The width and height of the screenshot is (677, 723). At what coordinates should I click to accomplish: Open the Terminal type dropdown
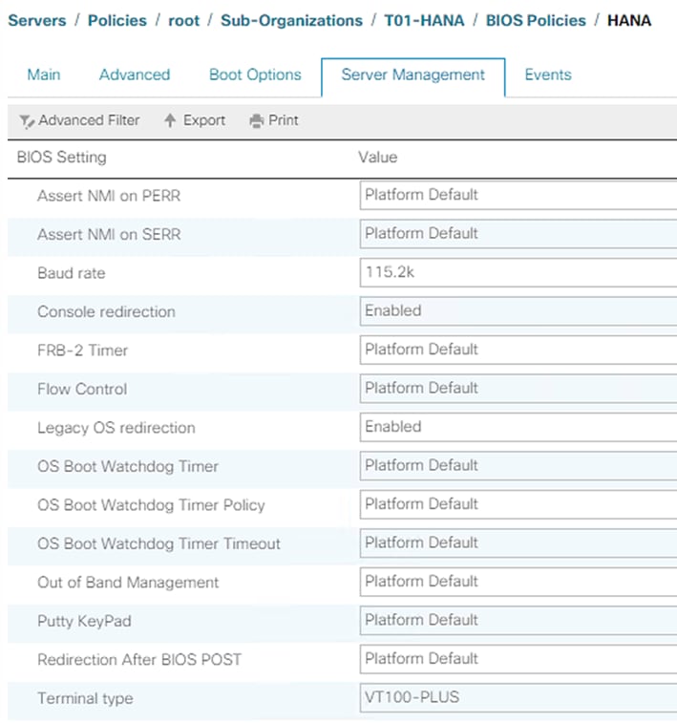click(518, 698)
